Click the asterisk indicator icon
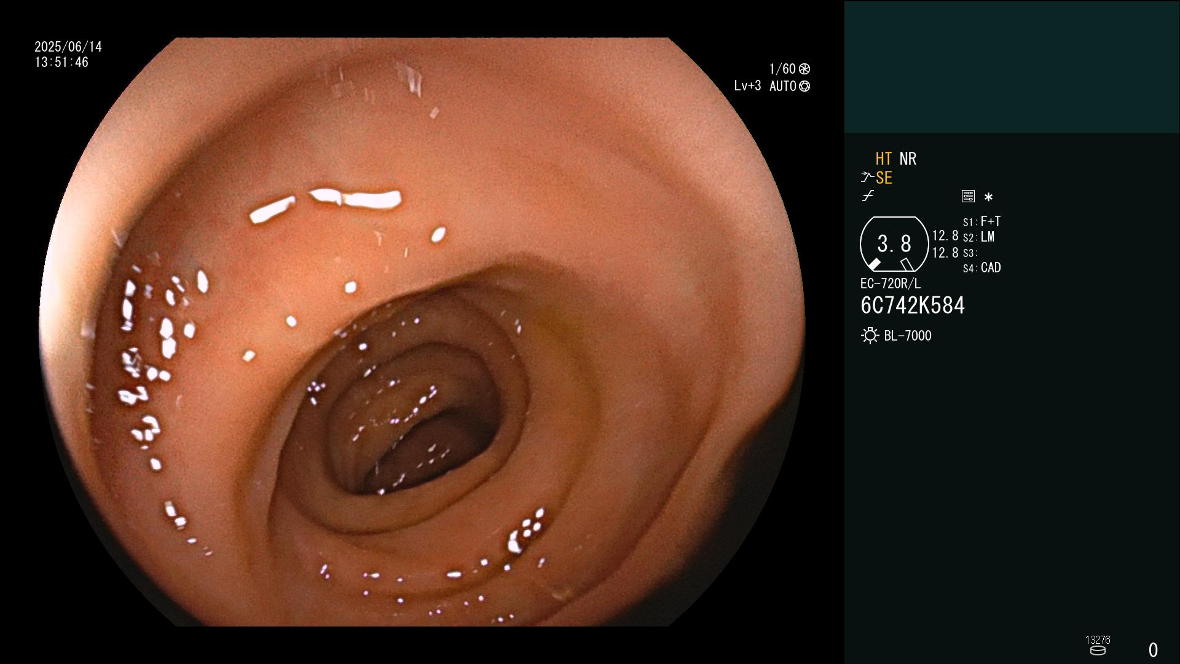The width and height of the screenshot is (1180, 664). coord(988,197)
